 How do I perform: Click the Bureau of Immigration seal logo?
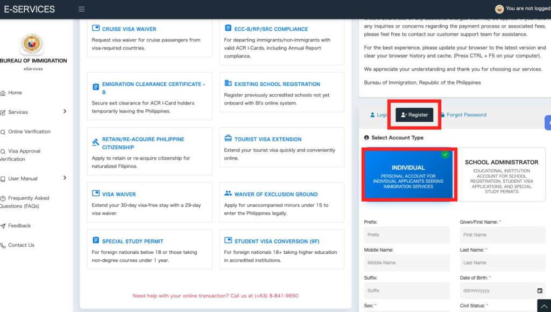(x=32, y=44)
